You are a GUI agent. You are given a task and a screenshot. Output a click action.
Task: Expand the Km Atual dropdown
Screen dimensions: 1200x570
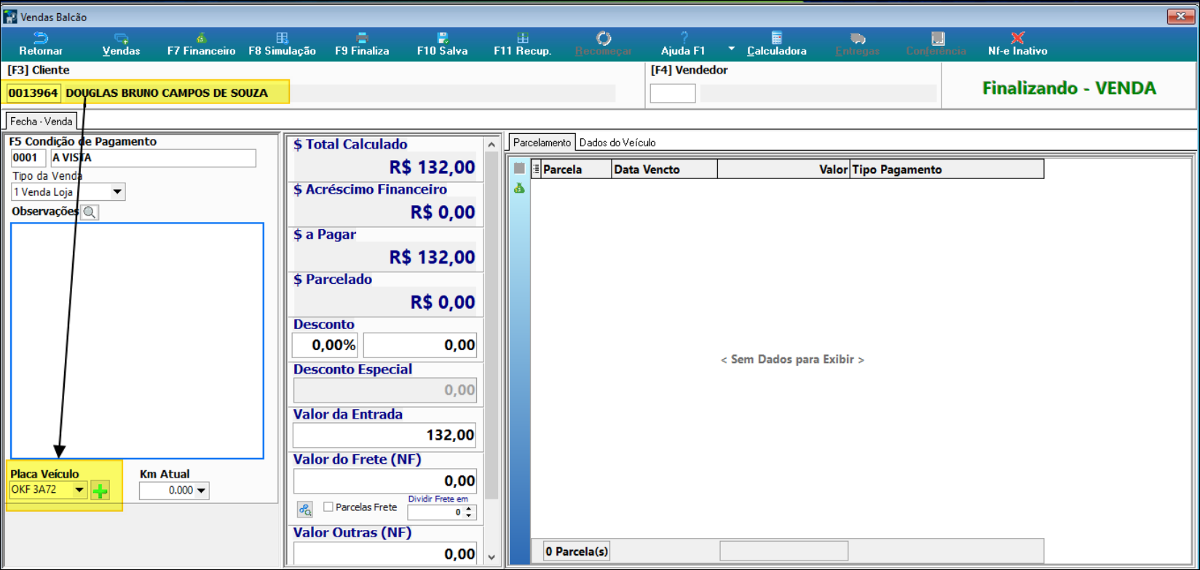click(x=202, y=491)
